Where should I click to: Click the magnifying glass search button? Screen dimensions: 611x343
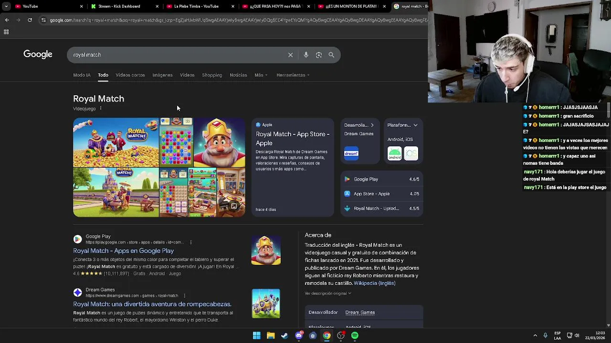point(331,55)
